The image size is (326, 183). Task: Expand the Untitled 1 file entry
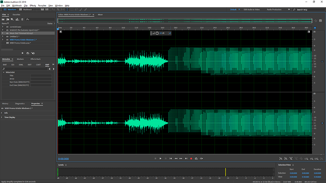coord(3,36)
